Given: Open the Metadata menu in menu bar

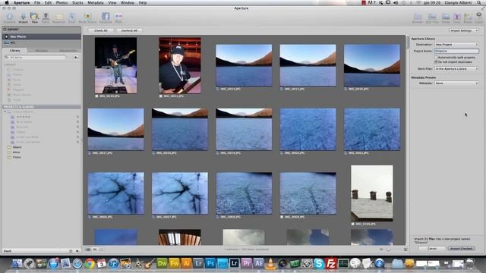Looking at the screenshot, I should pyautogui.click(x=96, y=3).
